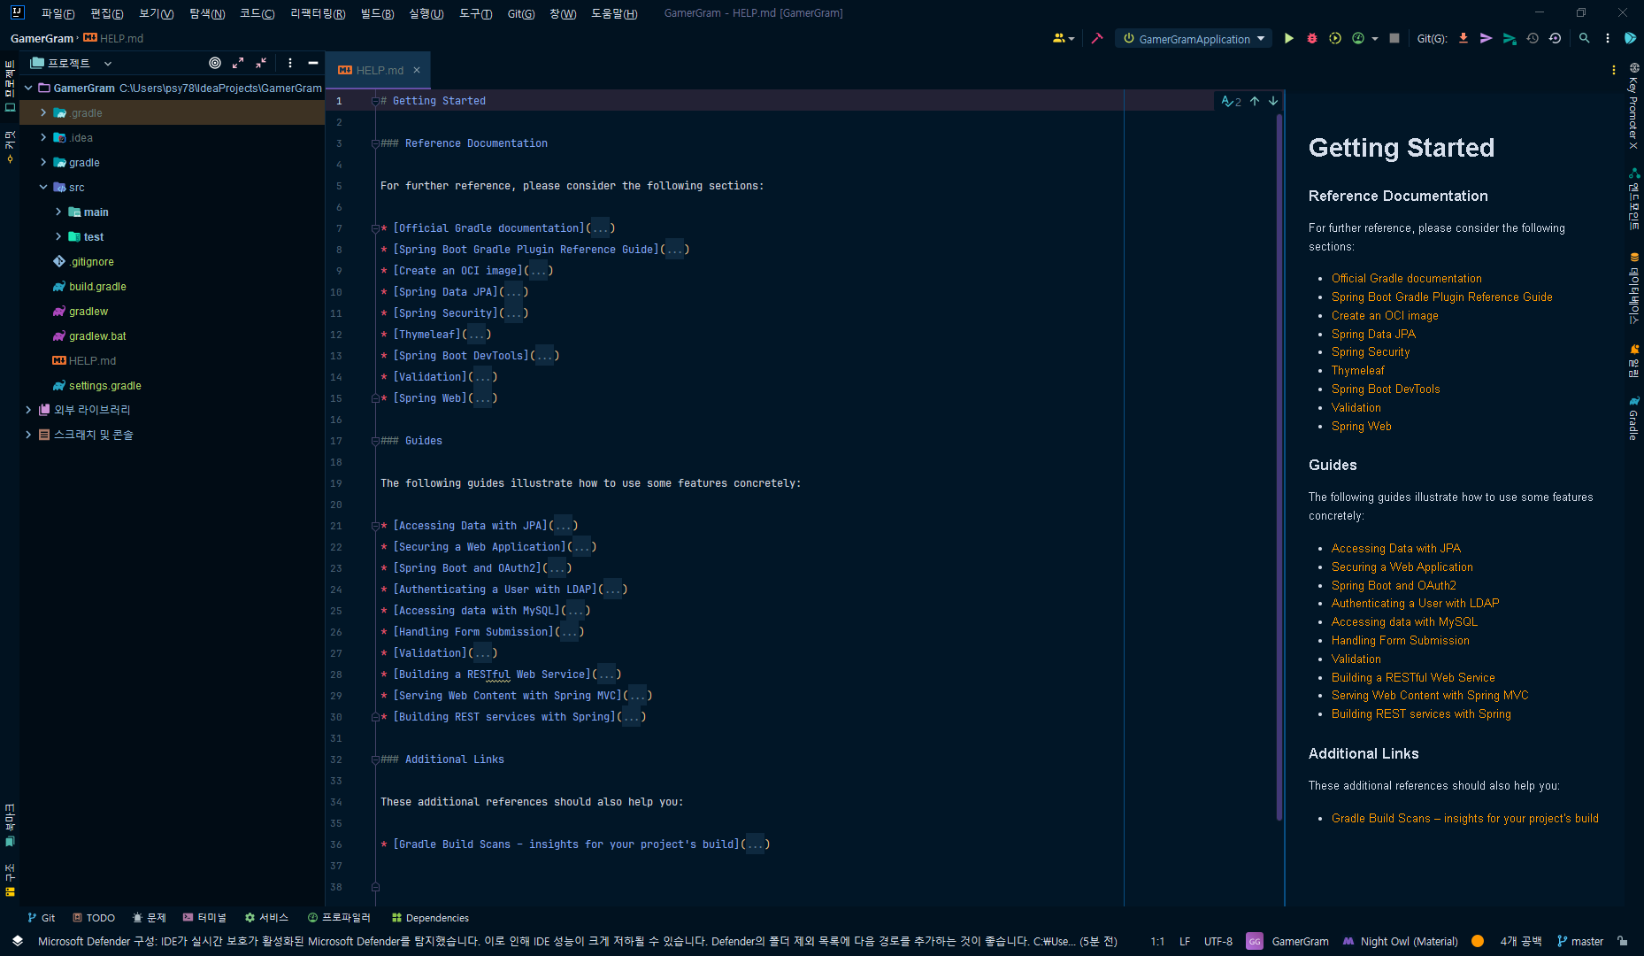Open Spring Security link in preview
Screen dimensions: 1644x956
pos(1371,351)
